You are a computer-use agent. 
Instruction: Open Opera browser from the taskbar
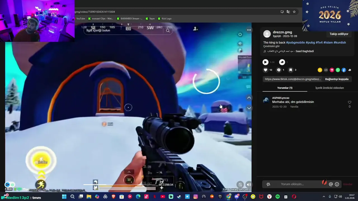click(294, 197)
